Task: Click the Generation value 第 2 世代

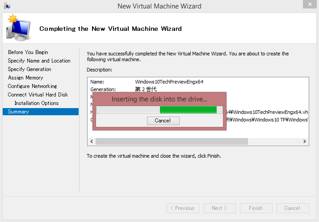Action: 146,89
